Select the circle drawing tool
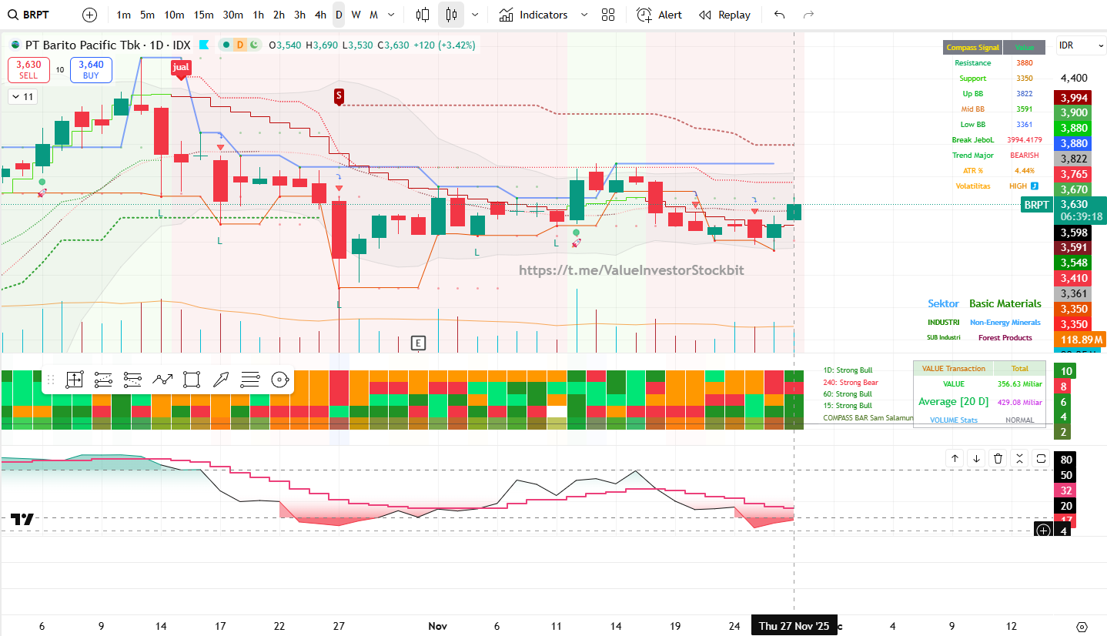Viewport: 1107px width, 636px height. click(x=279, y=380)
